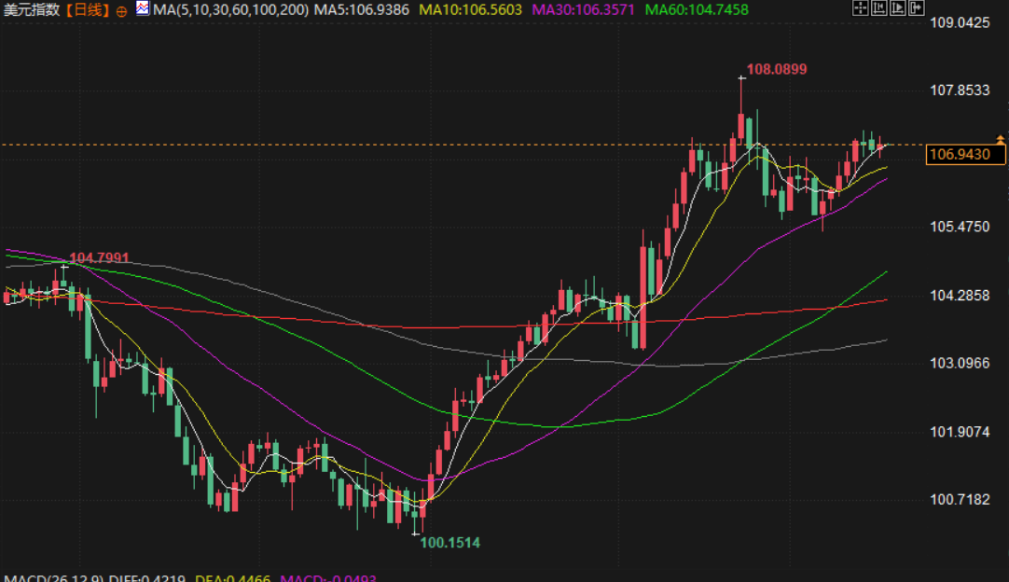Viewport: 1009px width, 582px height.
Task: Click the jump-to-latest arrow icon
Action: (916, 7)
